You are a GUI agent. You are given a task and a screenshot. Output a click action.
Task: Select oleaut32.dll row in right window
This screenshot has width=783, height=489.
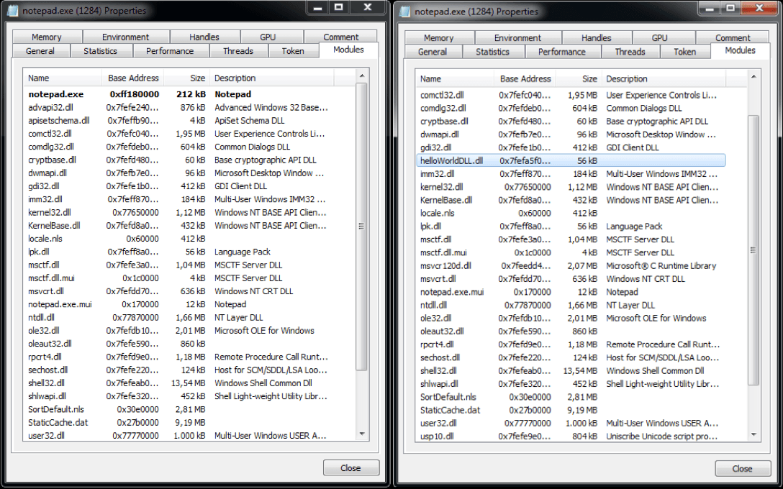[x=571, y=331]
